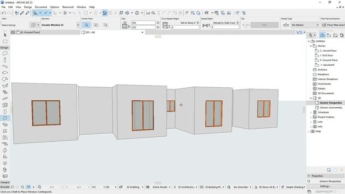Image resolution: width=345 pixels, height=194 pixels.
Task: Click the Floor Plan and Section button
Action: pyautogui.click(x=333, y=25)
